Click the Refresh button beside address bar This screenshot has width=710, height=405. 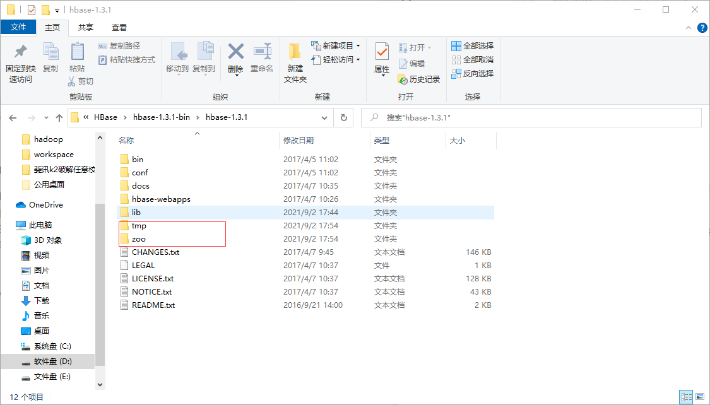[344, 118]
